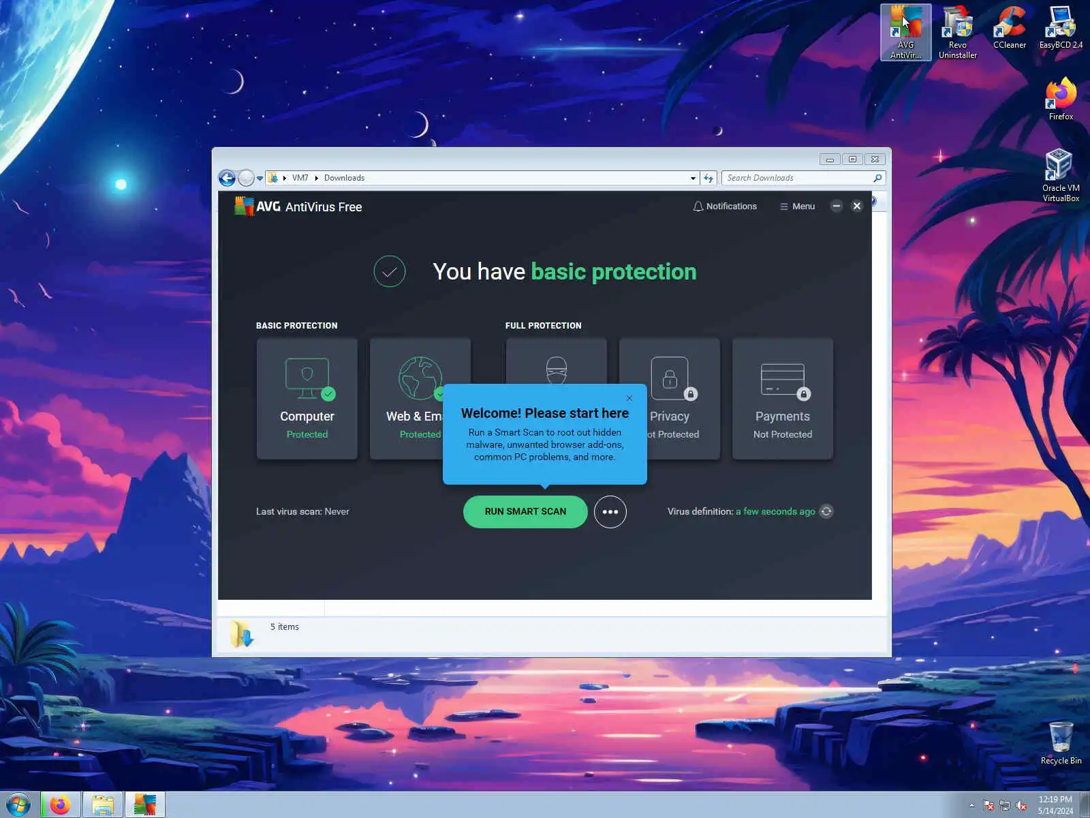Close the AVG AntiVirus window
This screenshot has height=818, width=1090.
coord(857,206)
